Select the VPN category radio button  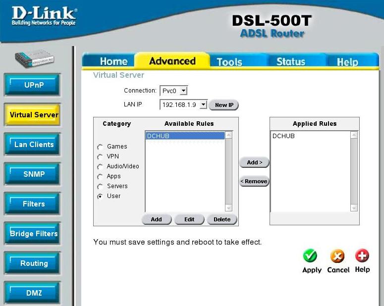click(x=100, y=156)
